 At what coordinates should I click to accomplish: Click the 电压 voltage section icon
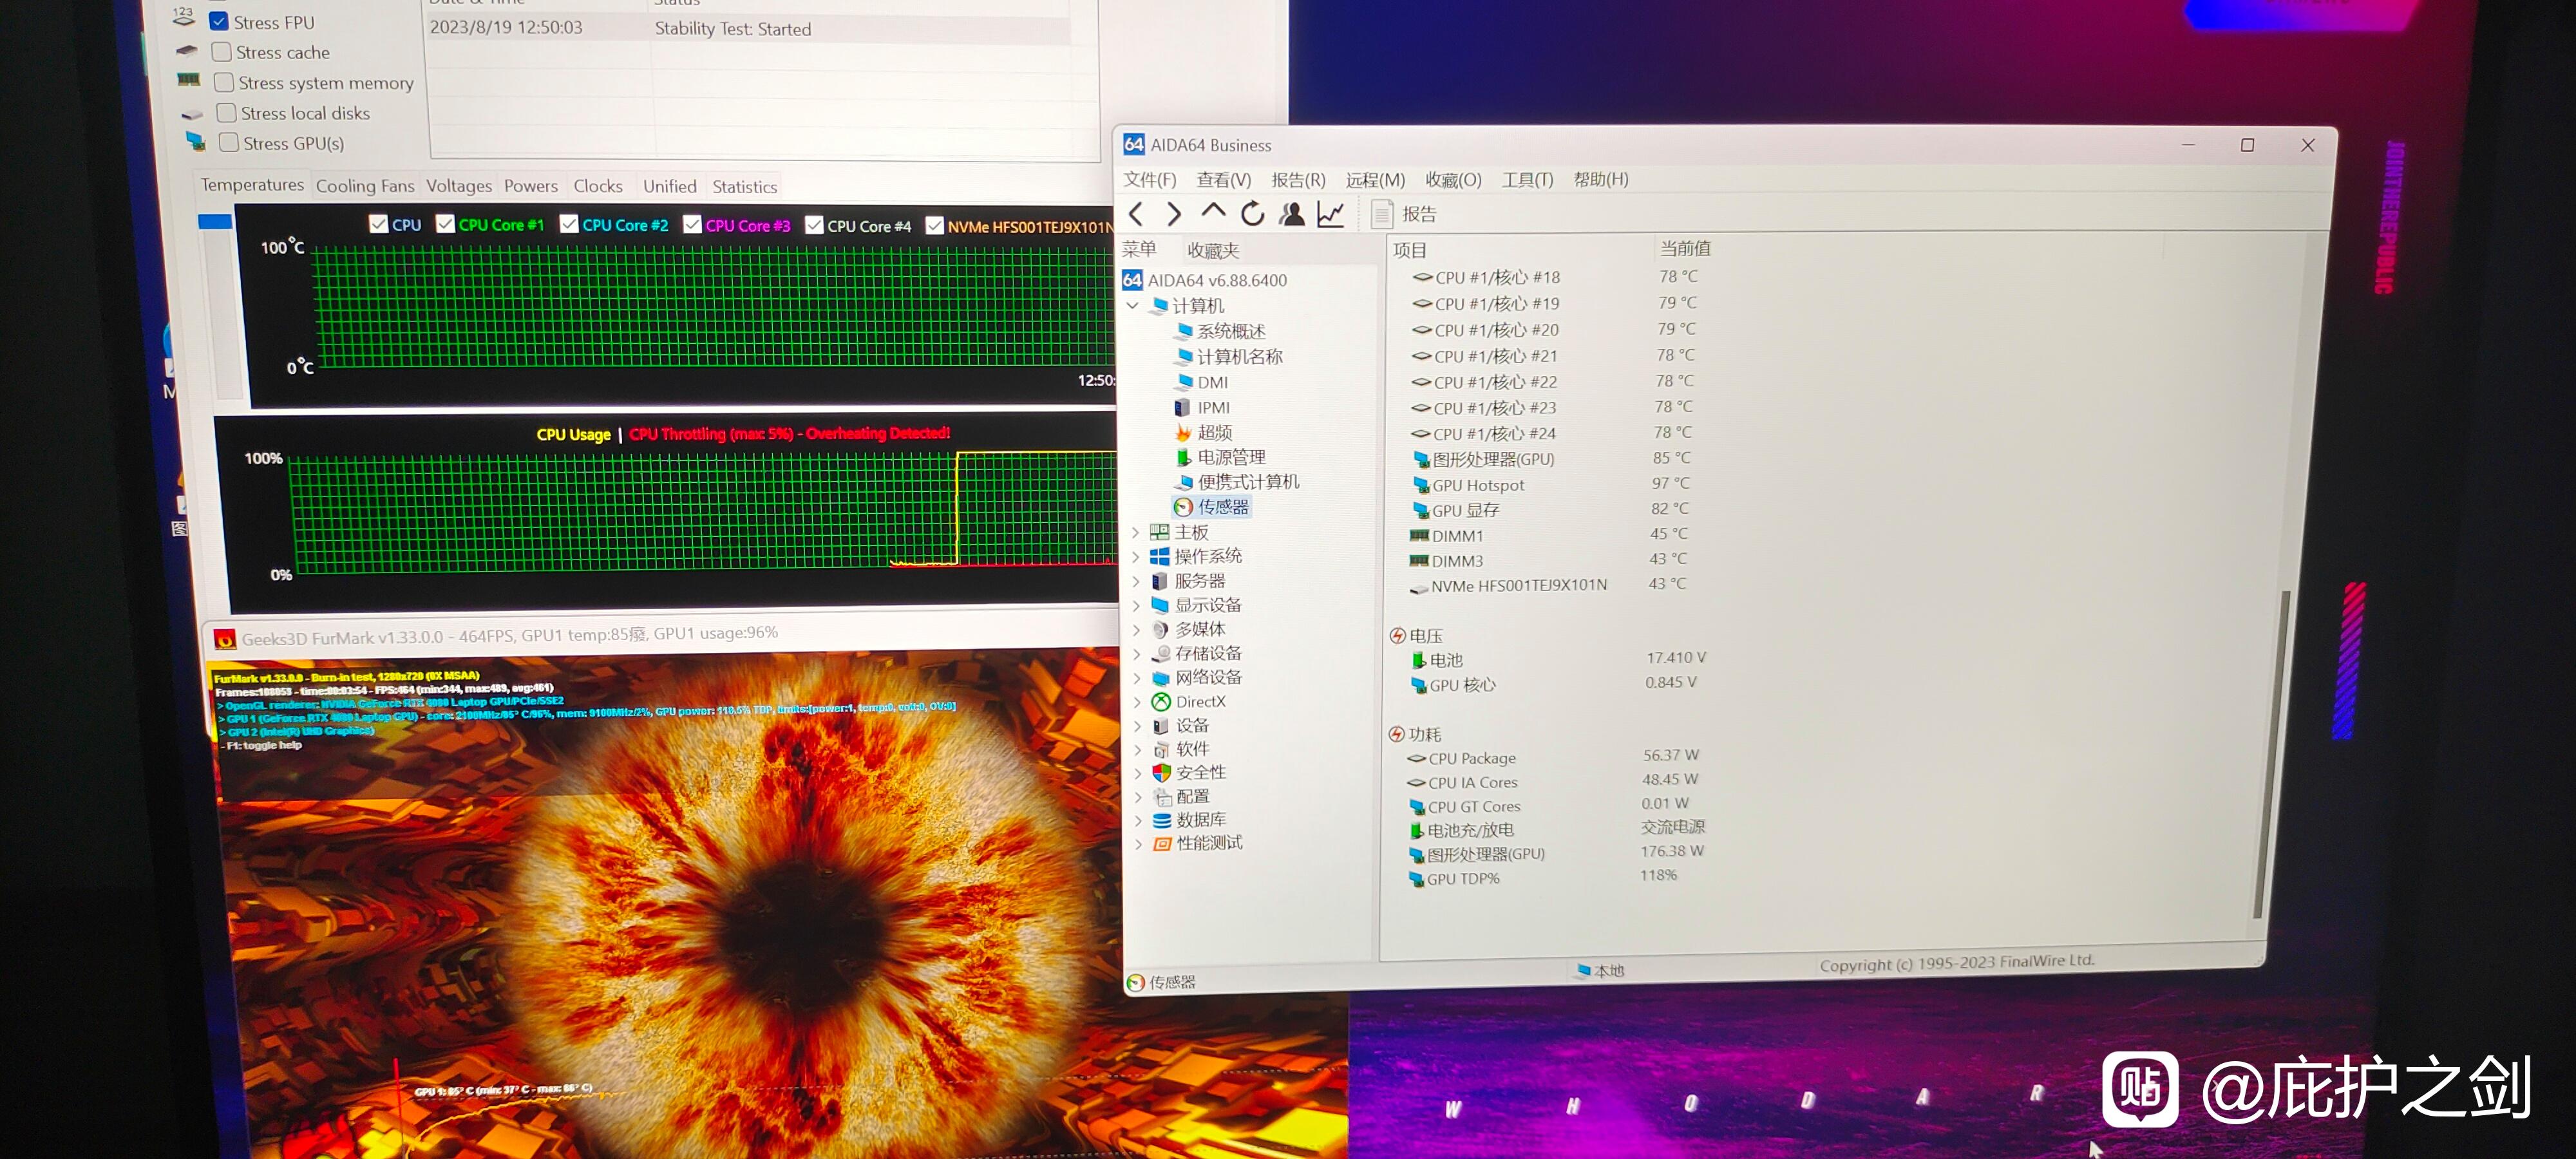1397,636
